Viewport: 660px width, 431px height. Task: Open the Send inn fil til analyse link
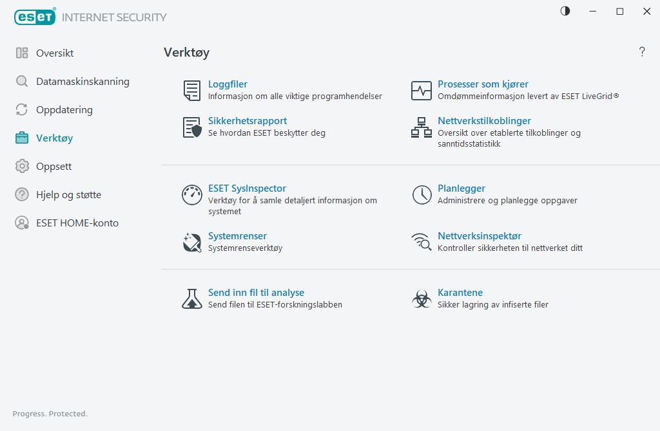256,293
